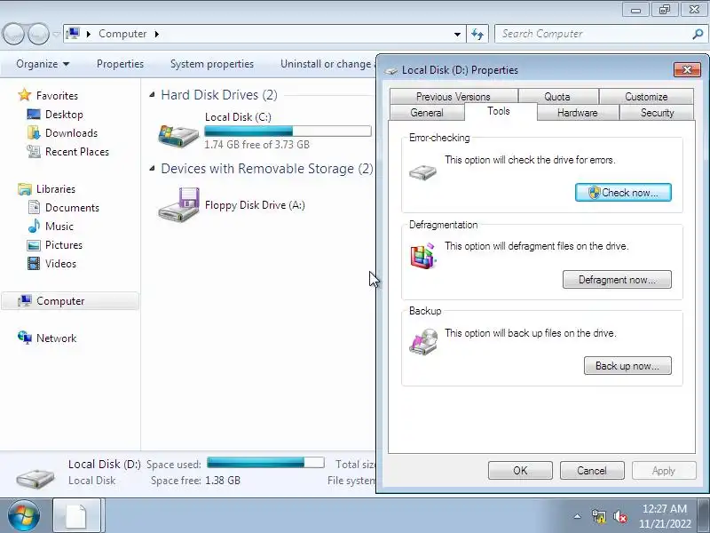Screen dimensions: 710x533
Task: Switch to the Previous Versions tab
Action: [454, 97]
